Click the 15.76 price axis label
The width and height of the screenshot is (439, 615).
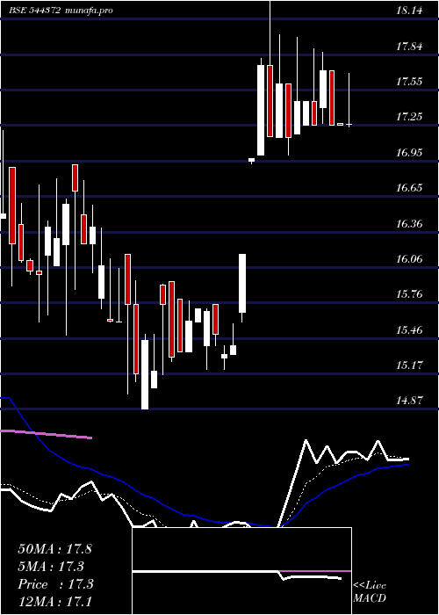[x=409, y=294]
